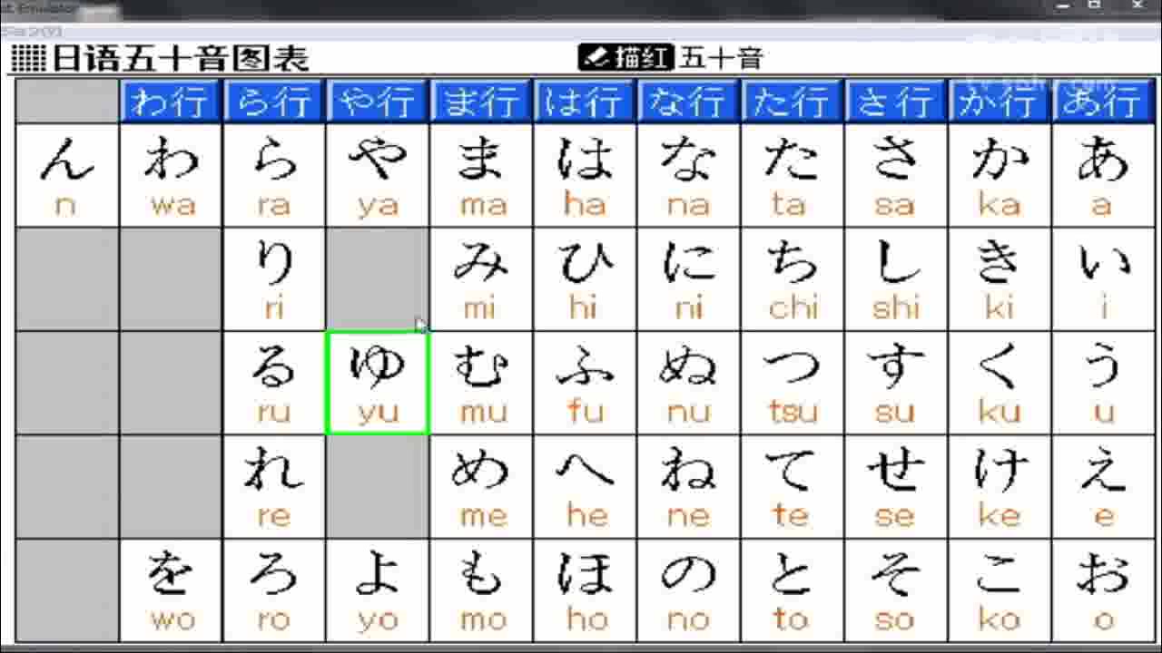Select the ん (n) kana cell
The height and width of the screenshot is (653, 1162).
(x=67, y=176)
